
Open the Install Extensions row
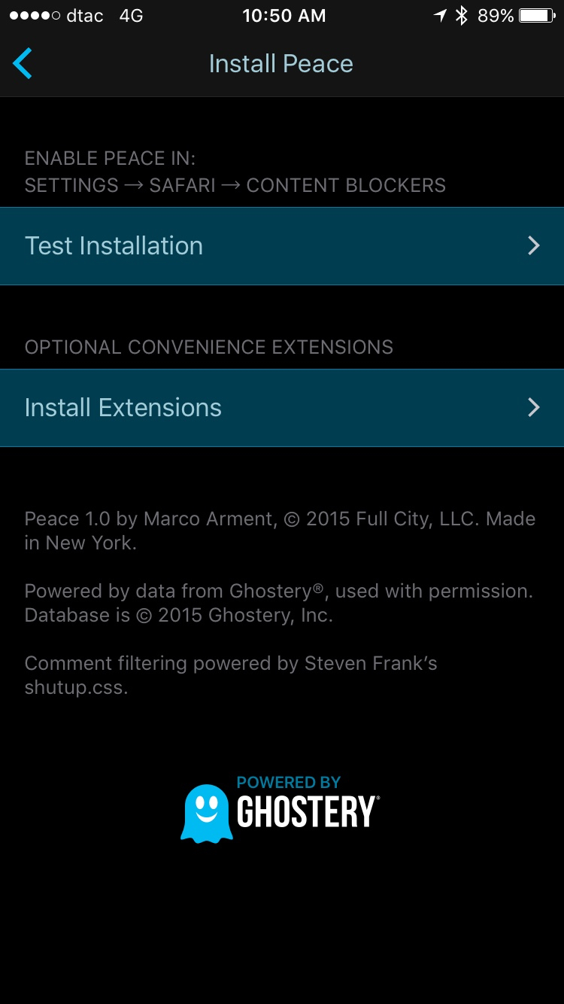coord(282,408)
